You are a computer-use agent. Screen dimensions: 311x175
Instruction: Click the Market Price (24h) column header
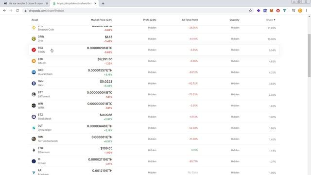pos(102,20)
